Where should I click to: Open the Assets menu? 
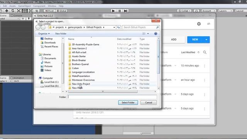(12, 6)
